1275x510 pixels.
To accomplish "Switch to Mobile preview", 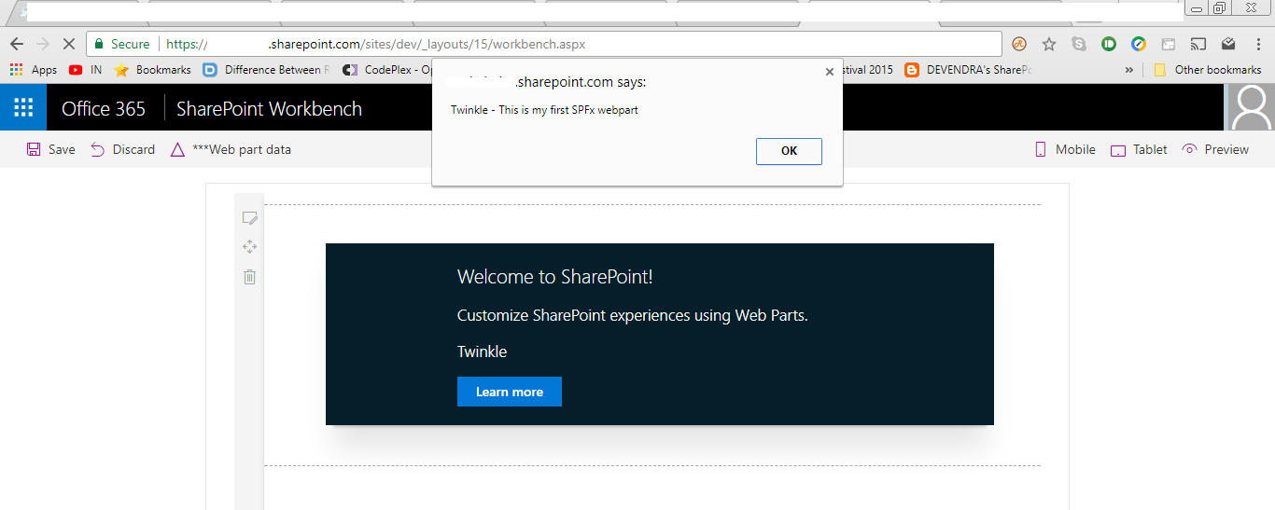I will (1065, 149).
